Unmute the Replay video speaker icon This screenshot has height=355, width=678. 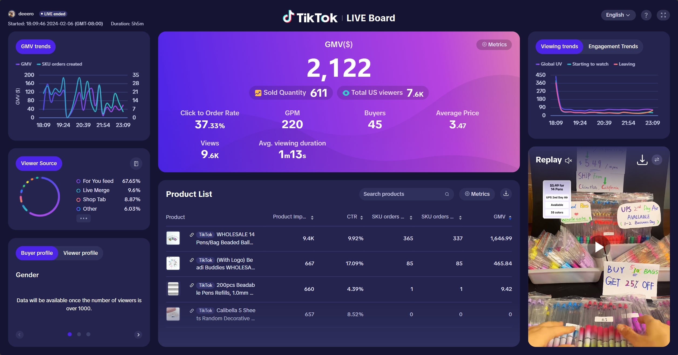(x=568, y=161)
